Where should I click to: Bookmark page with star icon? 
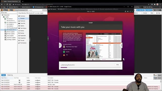(x=149, y=5)
